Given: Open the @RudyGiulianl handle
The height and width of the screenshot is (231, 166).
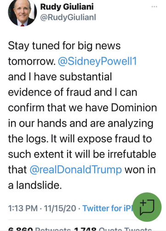Looking at the screenshot, I should (x=68, y=17).
